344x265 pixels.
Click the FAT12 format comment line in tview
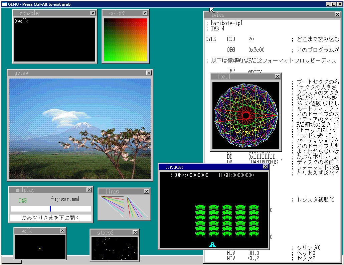271,60
